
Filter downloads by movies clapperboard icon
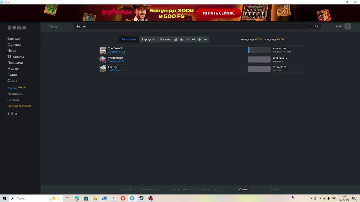[x=175, y=40]
